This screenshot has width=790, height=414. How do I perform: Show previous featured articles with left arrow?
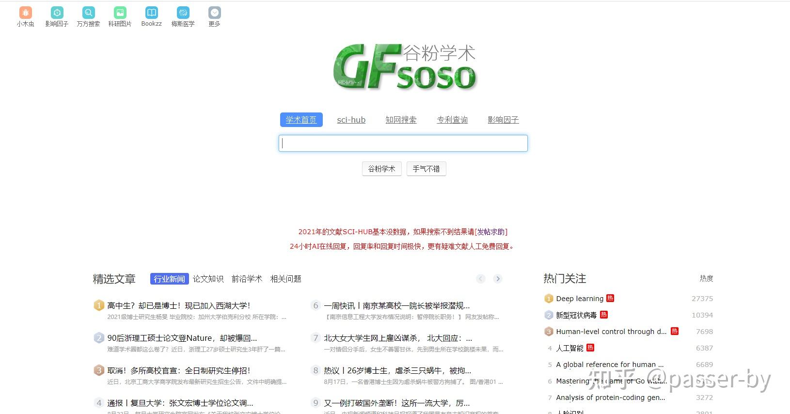(x=481, y=279)
